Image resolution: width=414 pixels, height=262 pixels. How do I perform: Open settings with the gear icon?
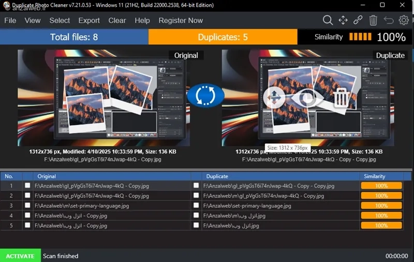click(404, 20)
